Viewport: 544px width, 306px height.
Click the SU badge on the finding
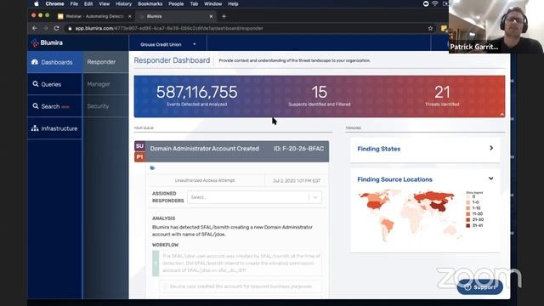coord(139,146)
